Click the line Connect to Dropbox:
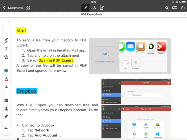This screenshot has height=140, width=187. click(x=39, y=125)
